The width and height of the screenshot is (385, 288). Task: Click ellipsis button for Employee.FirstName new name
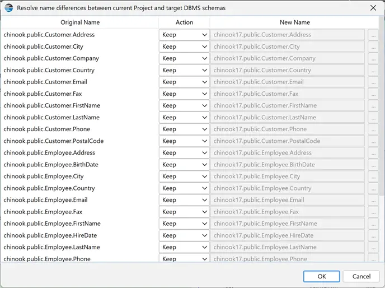(x=373, y=224)
